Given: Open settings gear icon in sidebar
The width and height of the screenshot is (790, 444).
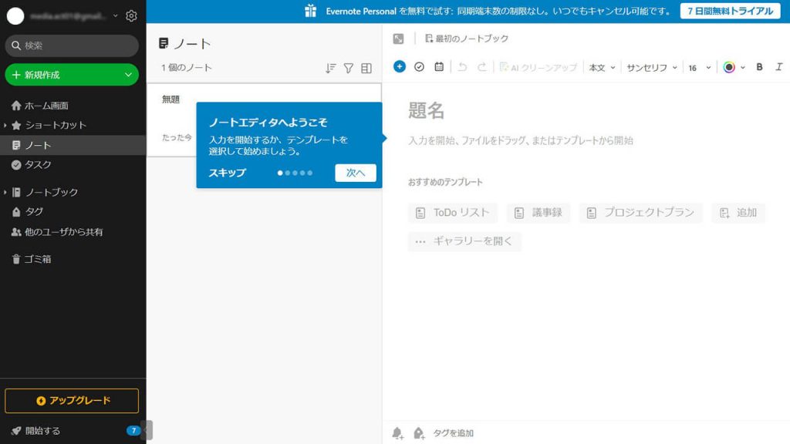Looking at the screenshot, I should click(x=131, y=16).
